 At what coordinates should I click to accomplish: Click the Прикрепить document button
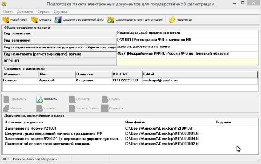[x=15, y=99]
